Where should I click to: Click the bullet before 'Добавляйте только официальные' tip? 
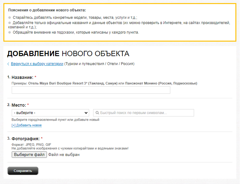click(x=10, y=23)
